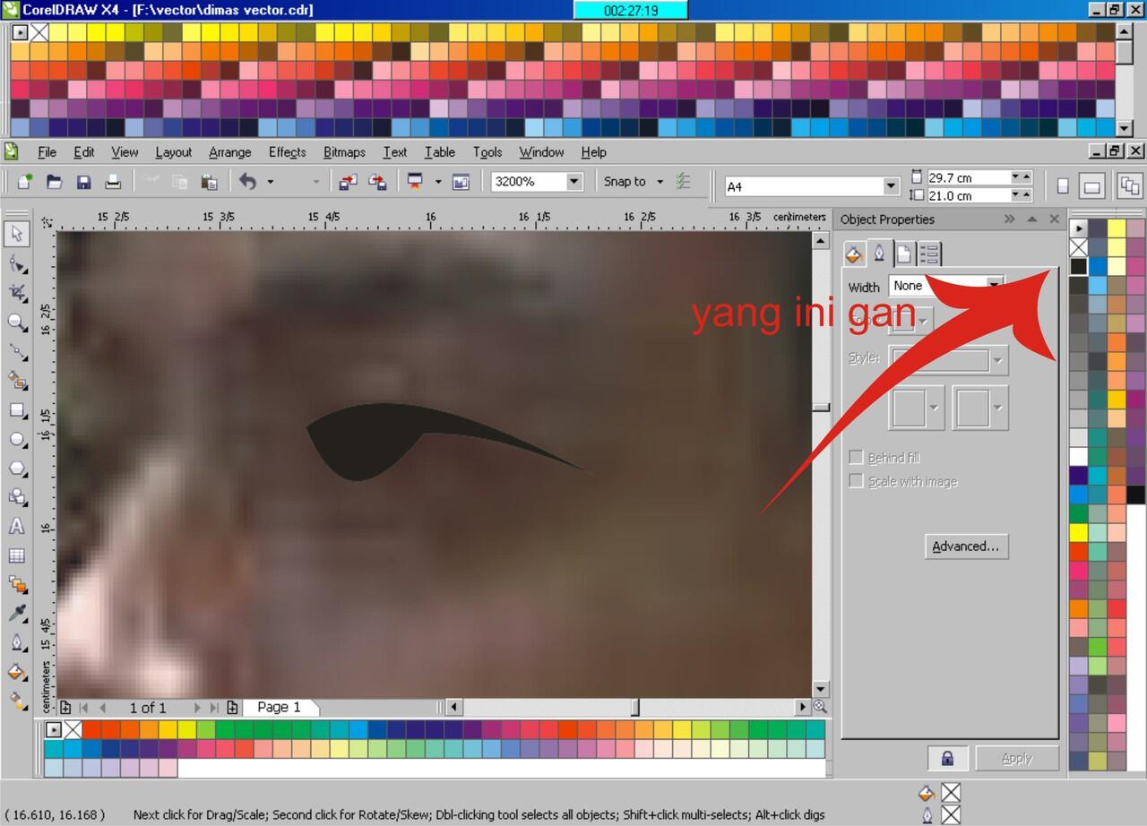Open the Bitmaps menu
Viewport: 1147px width, 826px height.
[x=344, y=152]
